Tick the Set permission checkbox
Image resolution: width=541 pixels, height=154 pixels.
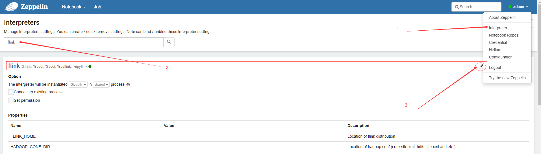pyautogui.click(x=11, y=100)
